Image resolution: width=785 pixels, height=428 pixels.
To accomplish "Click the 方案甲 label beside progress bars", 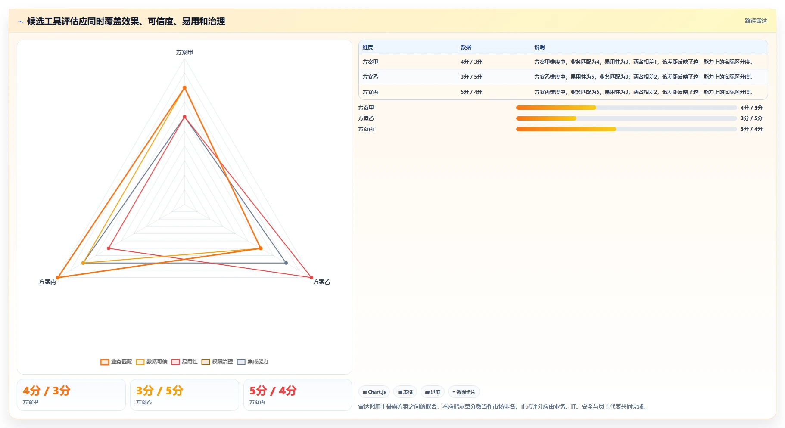I will point(366,108).
